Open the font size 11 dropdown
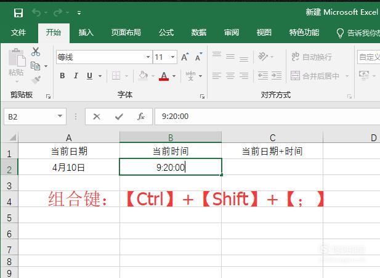 click(172, 57)
